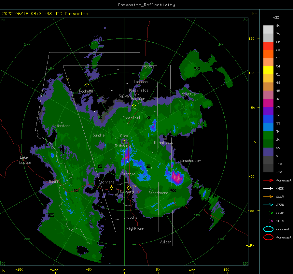Click the red forecast ellipse legend icon
Image resolution: width=293 pixels, height=274 pixels.
tap(268, 237)
